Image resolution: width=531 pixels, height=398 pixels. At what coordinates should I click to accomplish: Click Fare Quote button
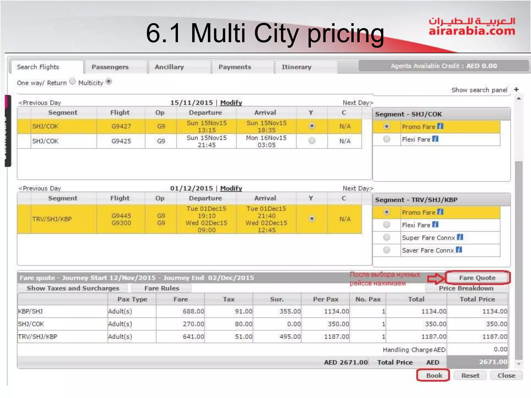[x=477, y=278]
